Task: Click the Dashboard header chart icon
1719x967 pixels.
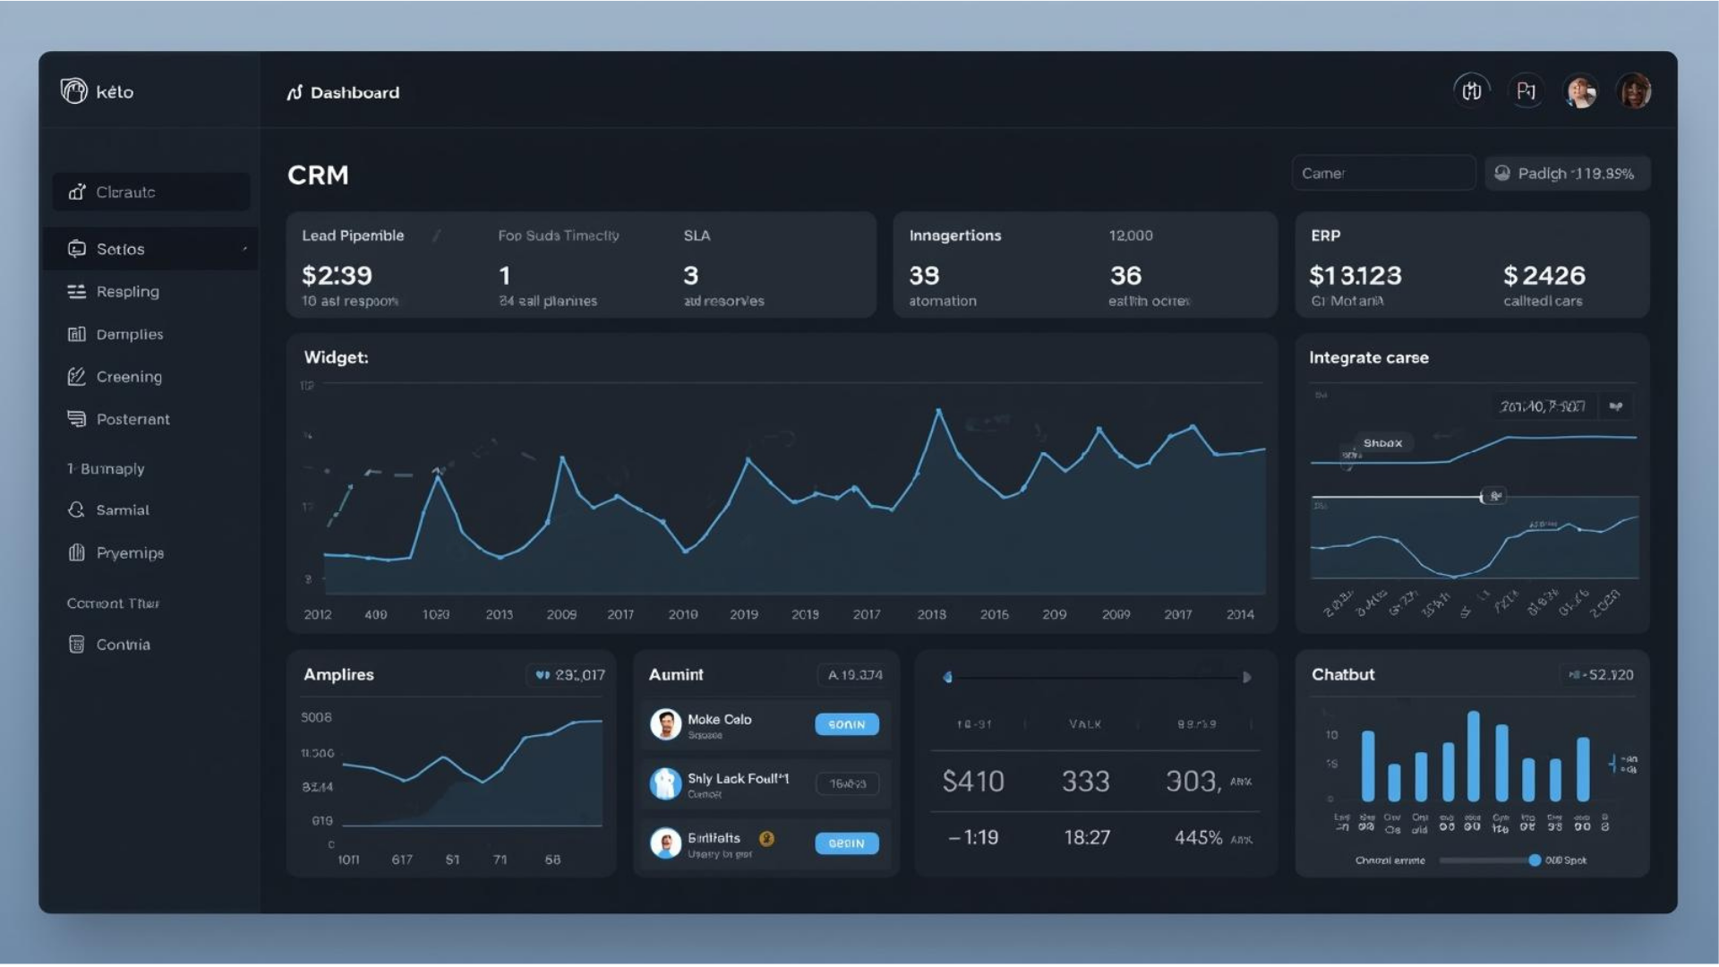Action: click(295, 92)
